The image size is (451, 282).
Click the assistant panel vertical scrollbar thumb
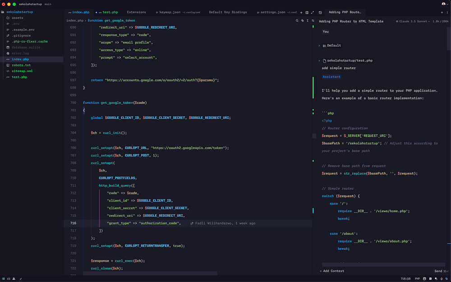[449, 38]
